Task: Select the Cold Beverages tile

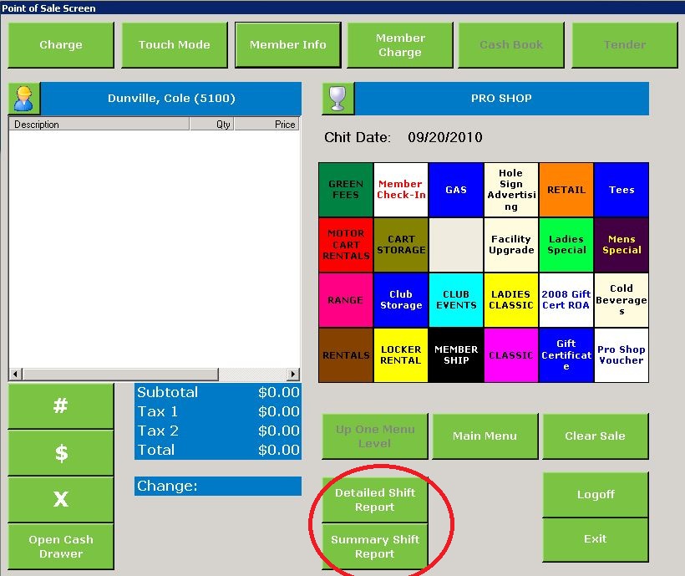Action: pos(622,299)
